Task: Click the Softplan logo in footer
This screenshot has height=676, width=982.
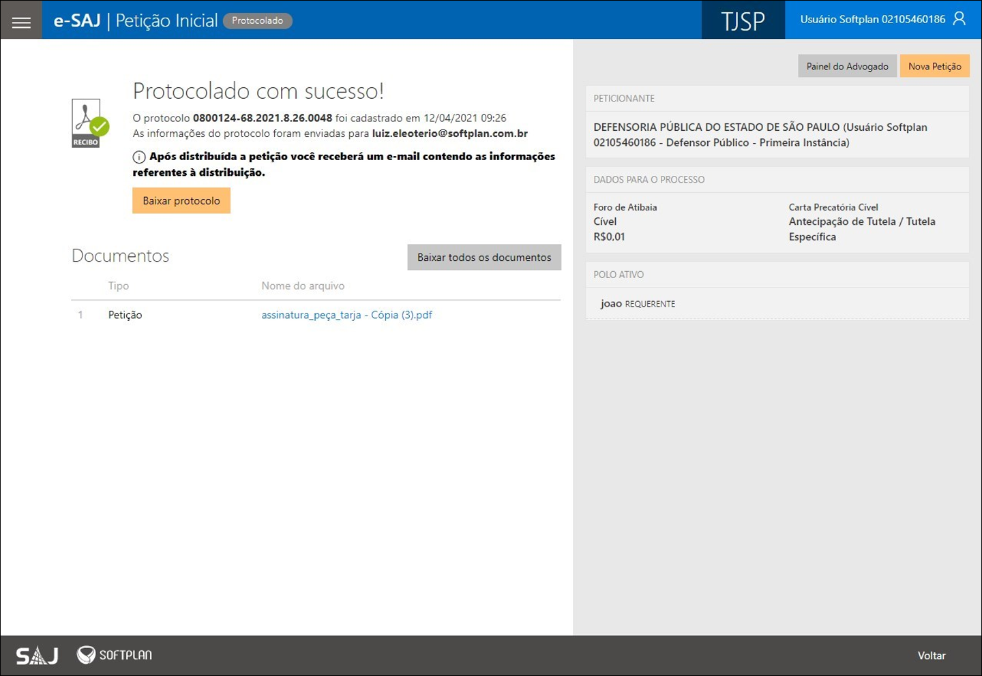Action: coord(115,655)
